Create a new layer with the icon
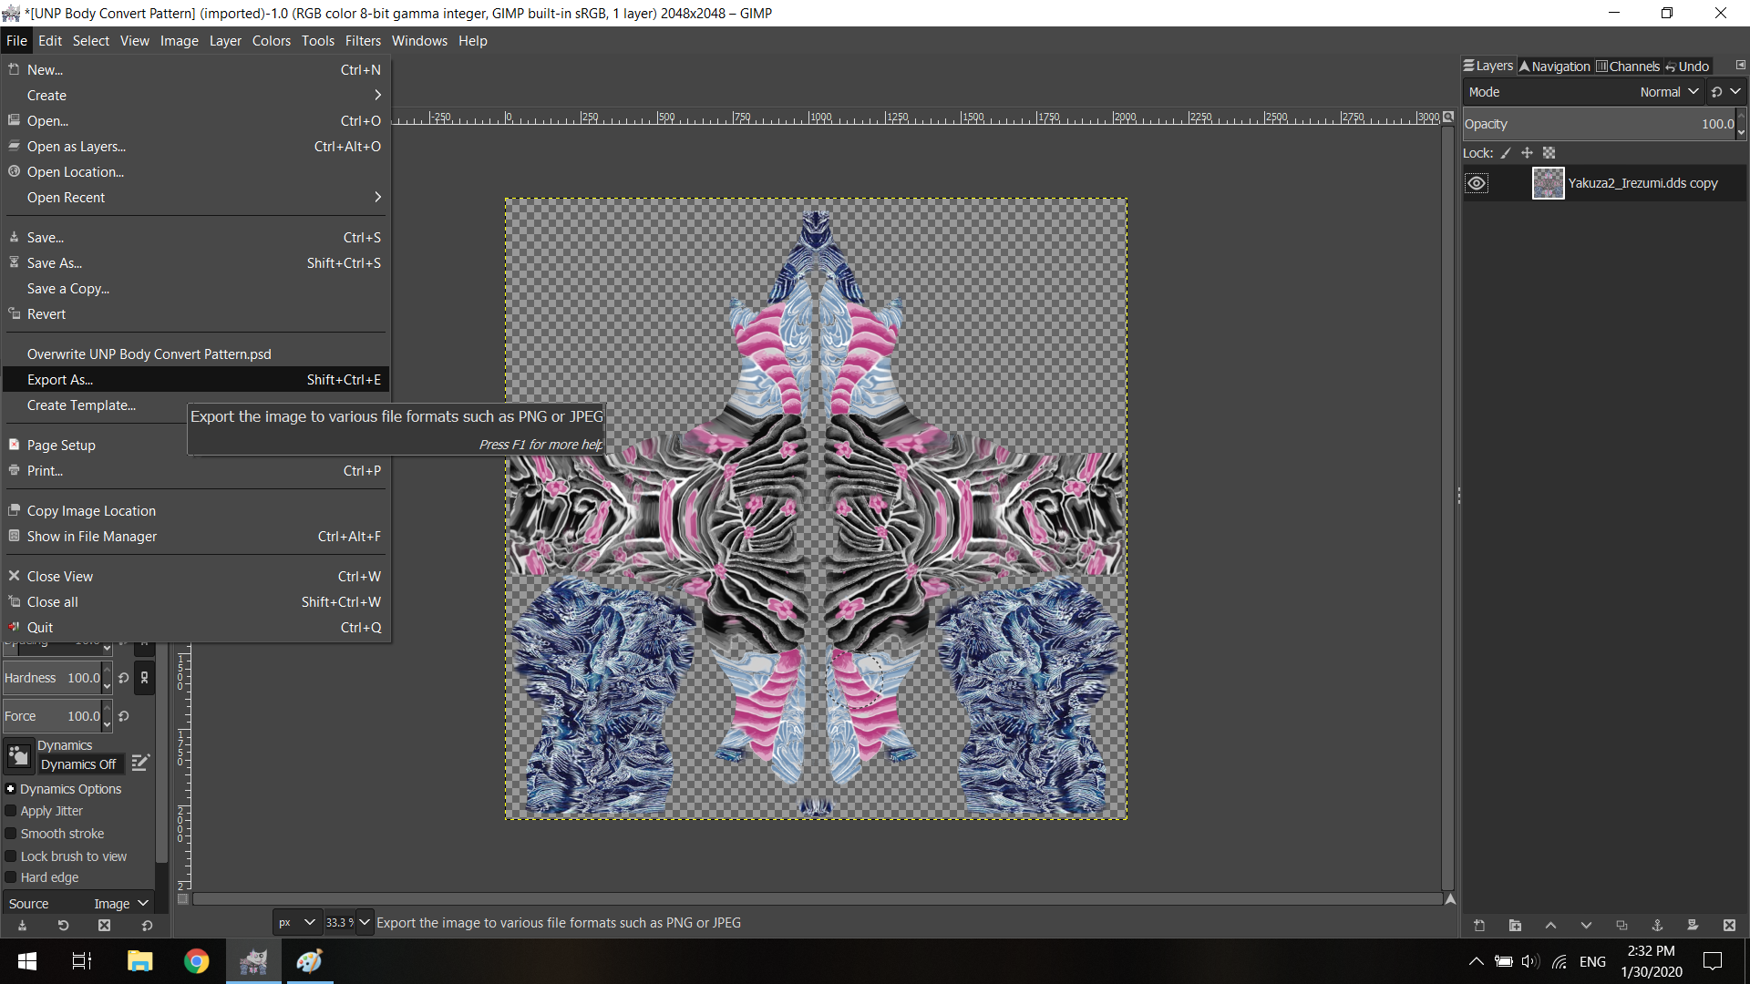 1479,926
